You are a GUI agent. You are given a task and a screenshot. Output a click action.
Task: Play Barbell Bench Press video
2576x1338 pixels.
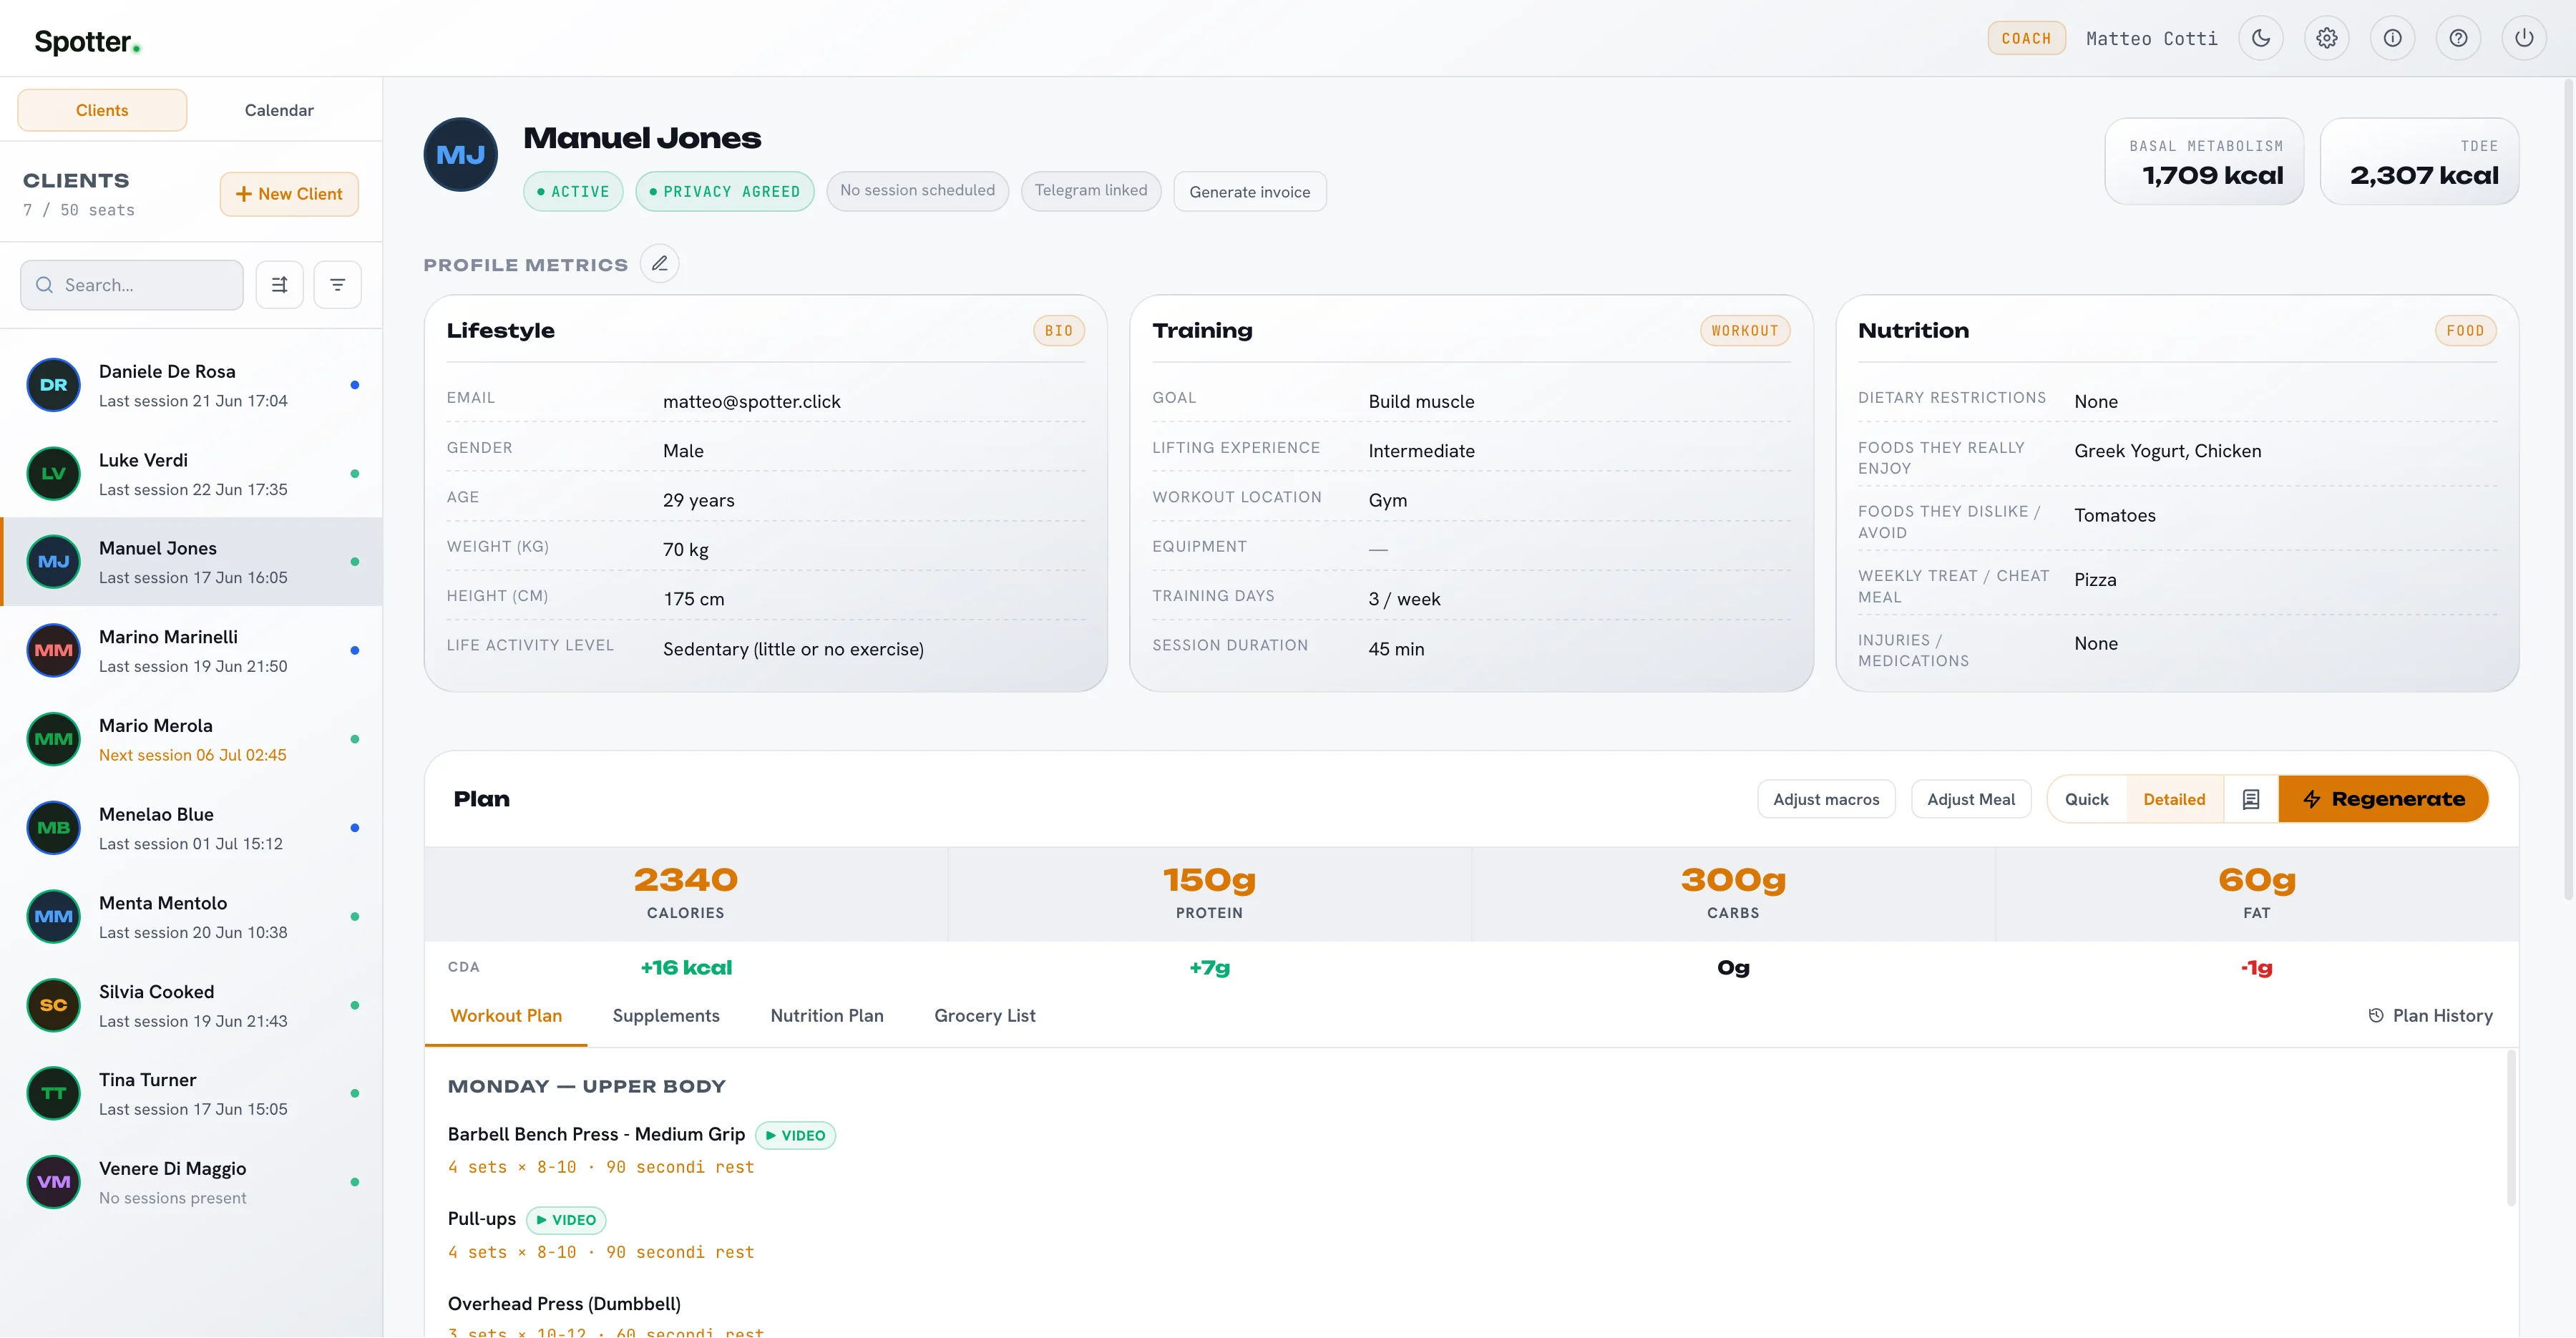(x=796, y=1135)
